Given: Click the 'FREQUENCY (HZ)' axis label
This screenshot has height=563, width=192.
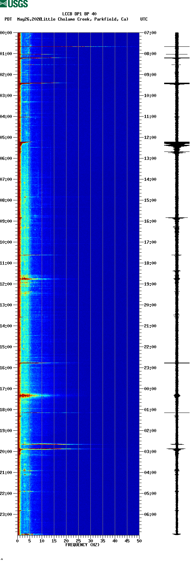Looking at the screenshot, I should pos(82,545).
